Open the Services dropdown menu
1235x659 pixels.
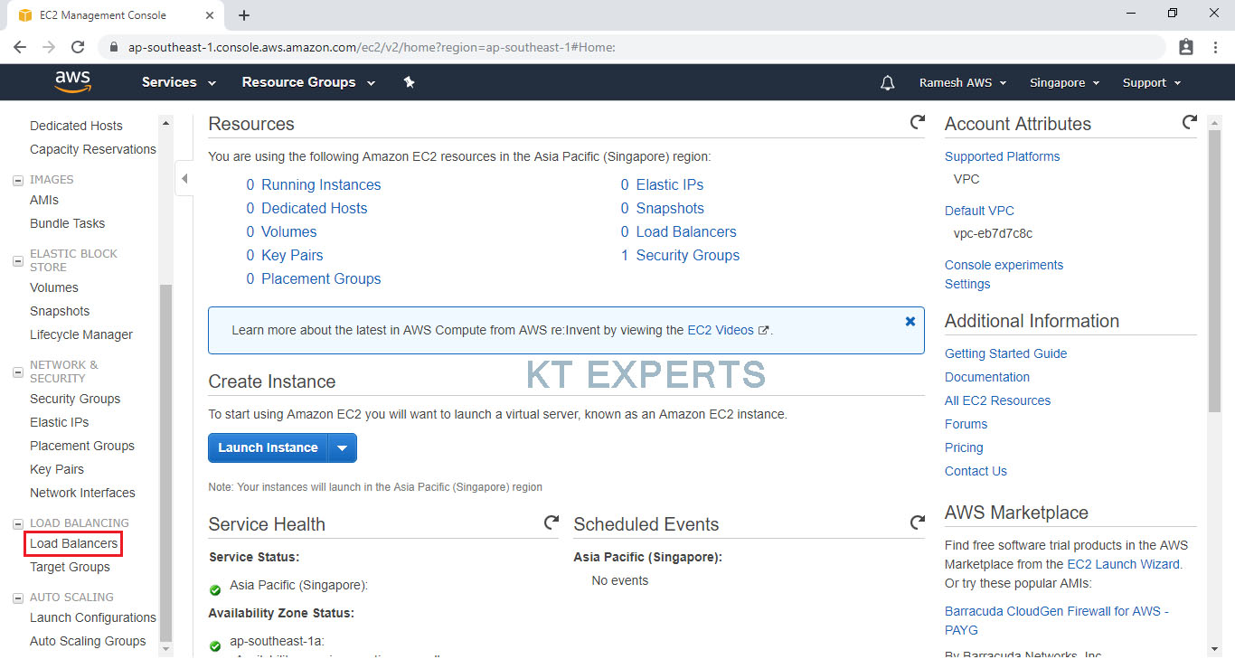(179, 82)
